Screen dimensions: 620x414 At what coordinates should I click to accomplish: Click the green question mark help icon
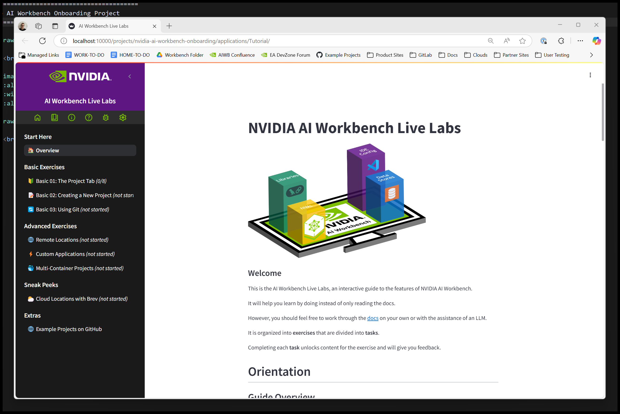tap(89, 118)
